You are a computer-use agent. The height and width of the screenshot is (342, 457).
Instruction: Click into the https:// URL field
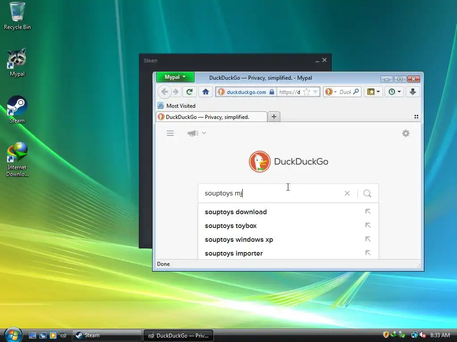[290, 92]
